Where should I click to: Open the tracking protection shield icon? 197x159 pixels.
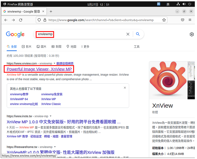click(39, 20)
